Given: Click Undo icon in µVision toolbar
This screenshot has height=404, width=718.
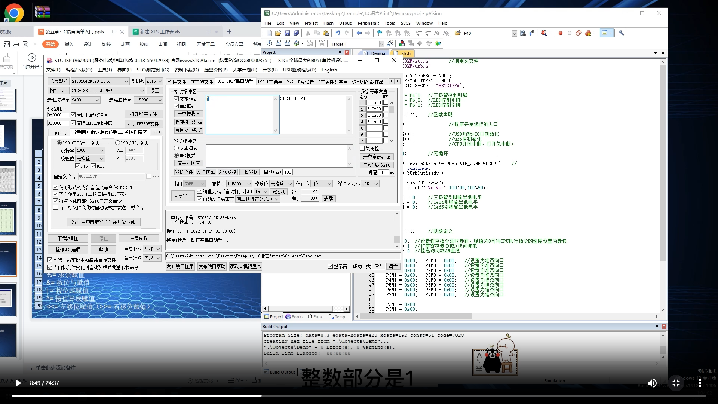Looking at the screenshot, I should [338, 33].
